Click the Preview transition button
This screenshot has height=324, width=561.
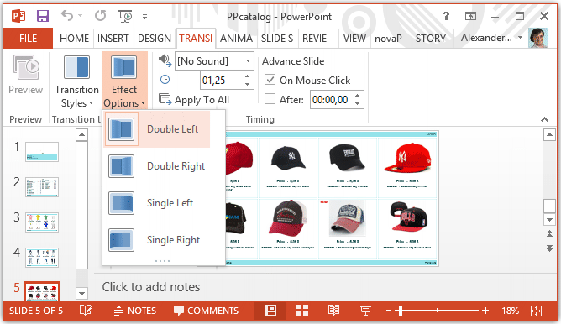point(26,75)
